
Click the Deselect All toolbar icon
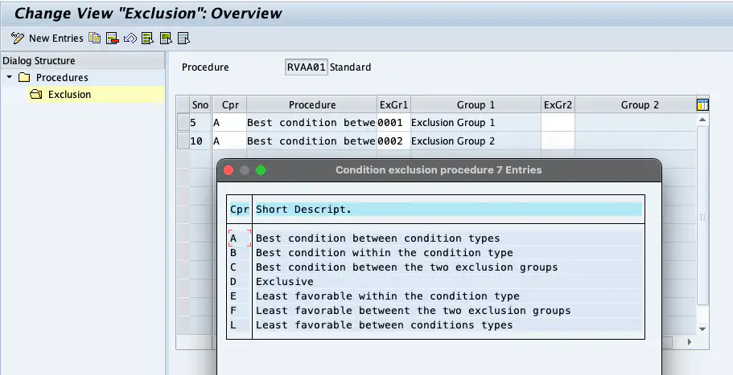pyautogui.click(x=183, y=39)
